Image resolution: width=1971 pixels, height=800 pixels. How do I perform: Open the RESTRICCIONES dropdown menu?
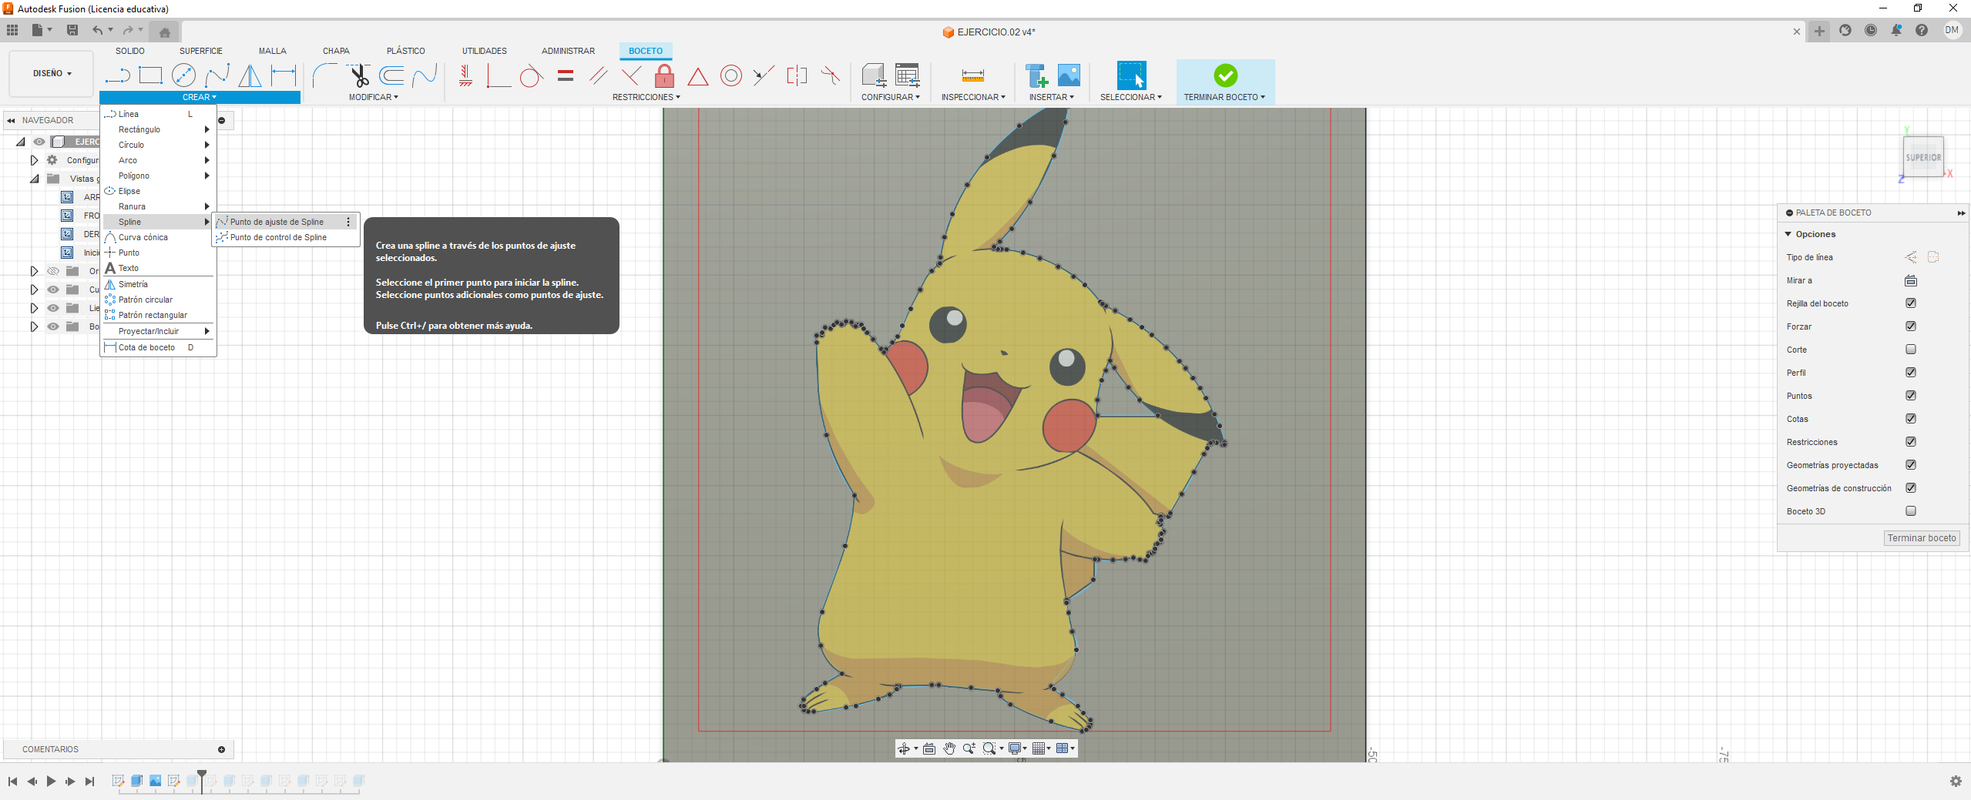coord(646,97)
